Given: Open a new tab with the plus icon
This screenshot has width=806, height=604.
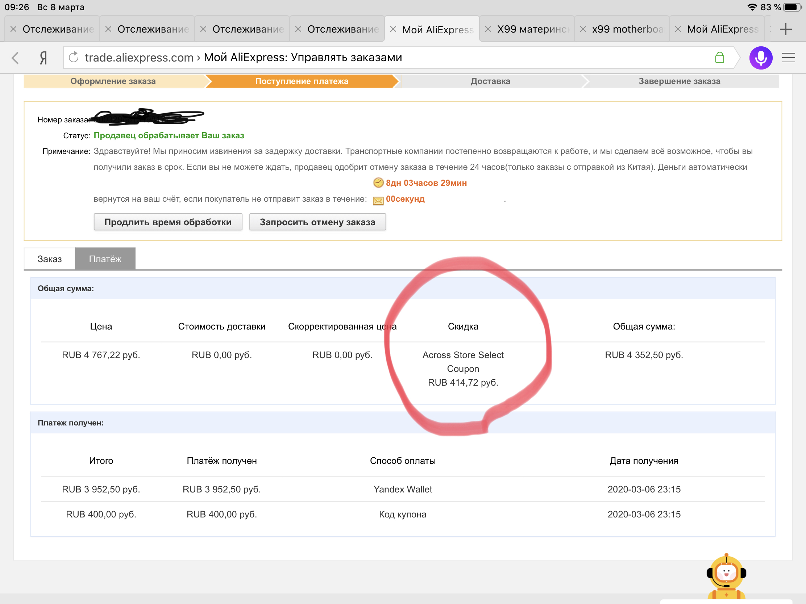Looking at the screenshot, I should point(786,29).
